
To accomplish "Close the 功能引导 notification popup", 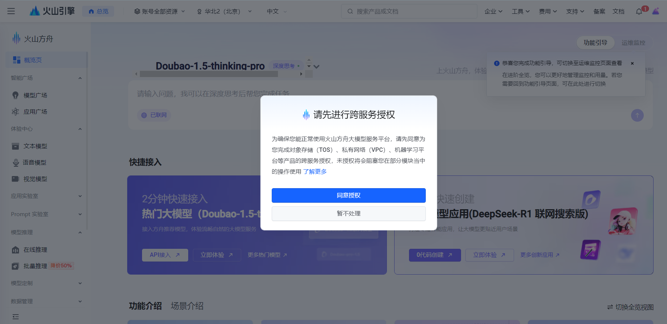I will [x=632, y=63].
